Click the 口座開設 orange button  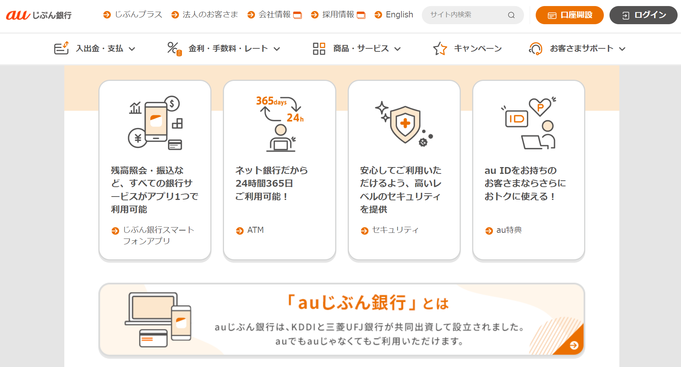(x=569, y=15)
